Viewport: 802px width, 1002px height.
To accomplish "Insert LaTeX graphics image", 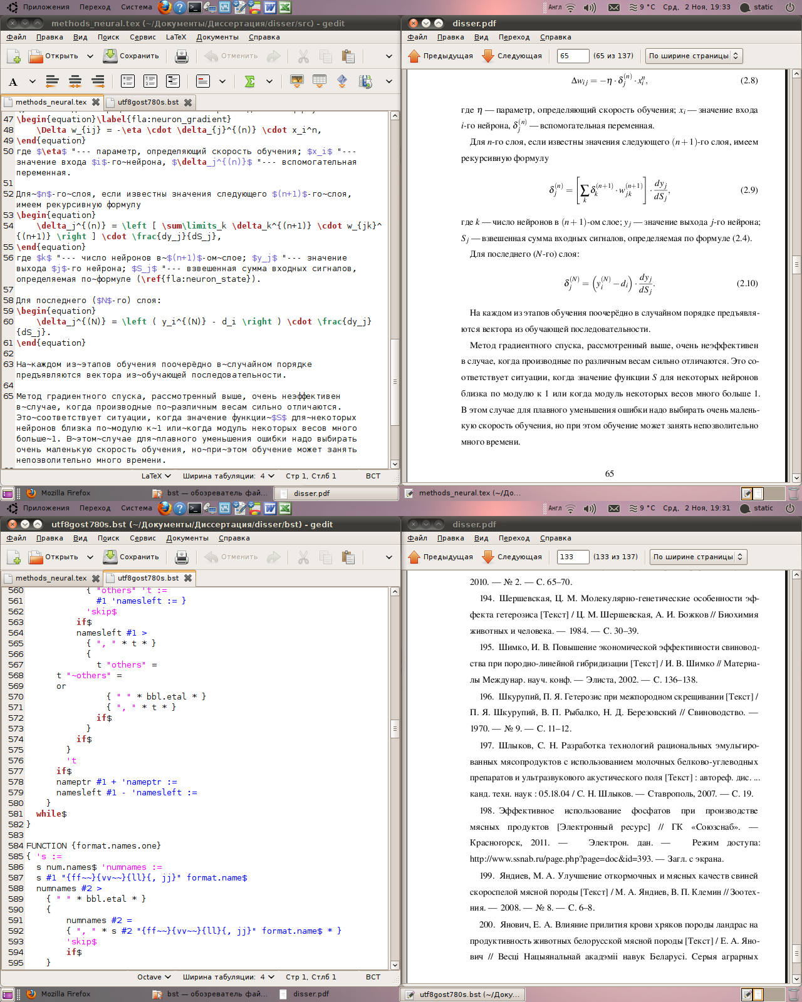I will tap(297, 81).
